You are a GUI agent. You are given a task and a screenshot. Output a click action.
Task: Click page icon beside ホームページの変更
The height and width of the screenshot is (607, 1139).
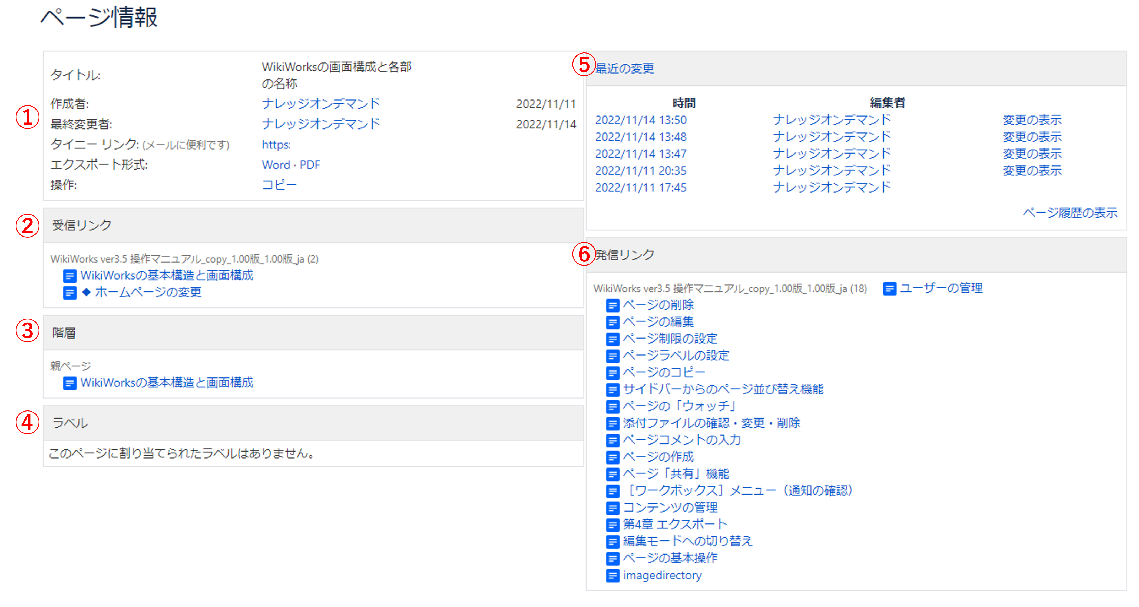coord(70,293)
